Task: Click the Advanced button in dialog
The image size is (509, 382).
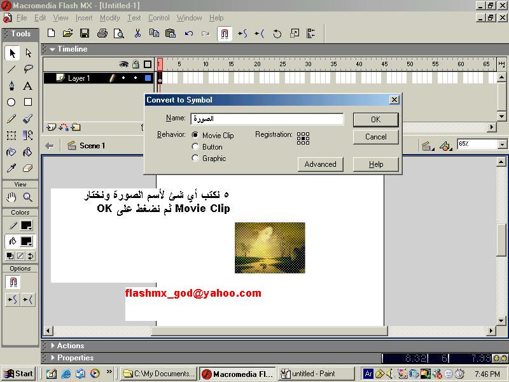Action: tap(321, 164)
